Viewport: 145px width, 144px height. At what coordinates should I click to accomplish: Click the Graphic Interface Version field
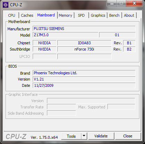[x=91, y=101]
